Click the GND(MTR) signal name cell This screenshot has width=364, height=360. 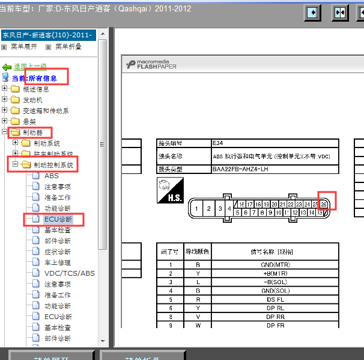click(x=275, y=265)
